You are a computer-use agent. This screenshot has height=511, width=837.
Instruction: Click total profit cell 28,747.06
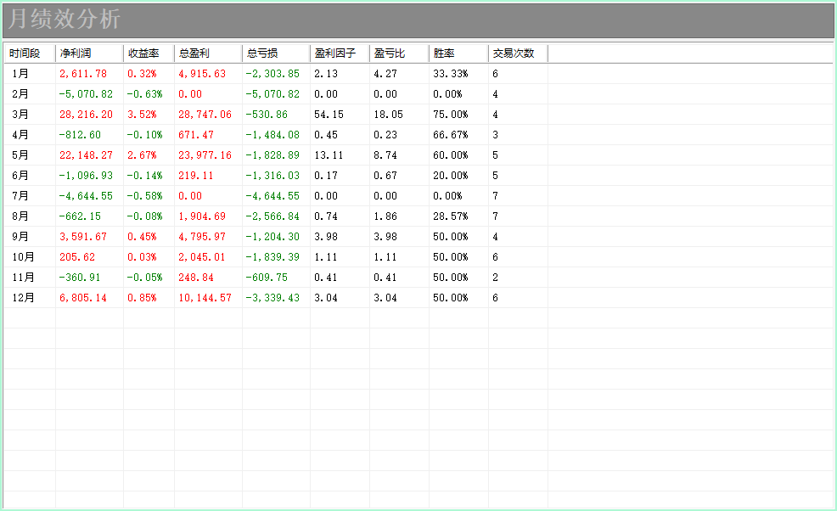205,115
